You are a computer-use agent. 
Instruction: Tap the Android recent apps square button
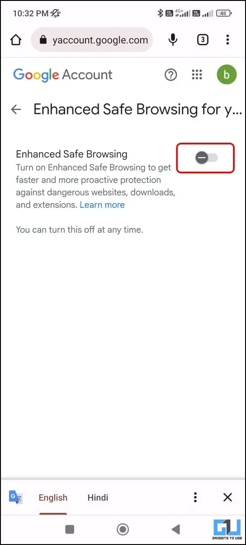tap(70, 529)
